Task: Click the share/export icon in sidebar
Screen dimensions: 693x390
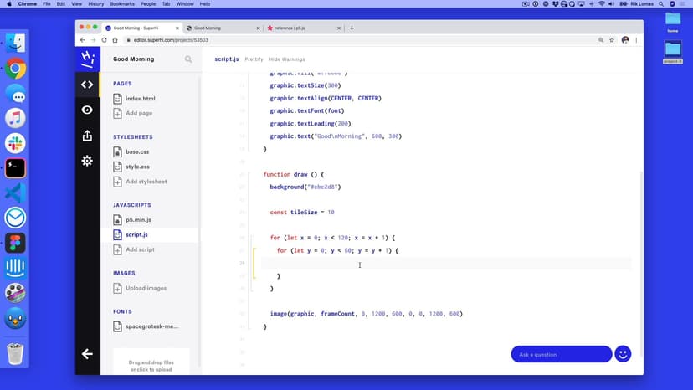Action: point(87,135)
